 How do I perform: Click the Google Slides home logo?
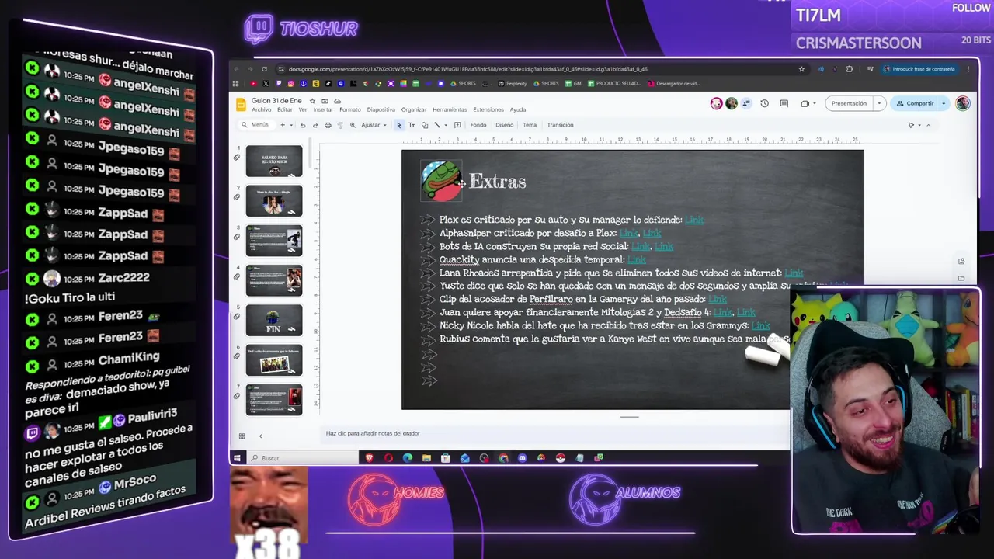pyautogui.click(x=241, y=104)
